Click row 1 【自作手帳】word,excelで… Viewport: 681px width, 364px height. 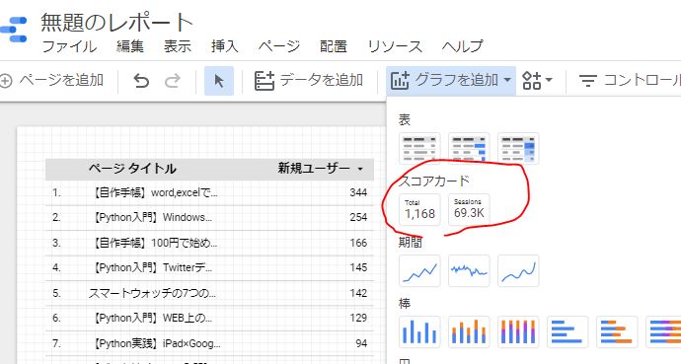pos(209,192)
